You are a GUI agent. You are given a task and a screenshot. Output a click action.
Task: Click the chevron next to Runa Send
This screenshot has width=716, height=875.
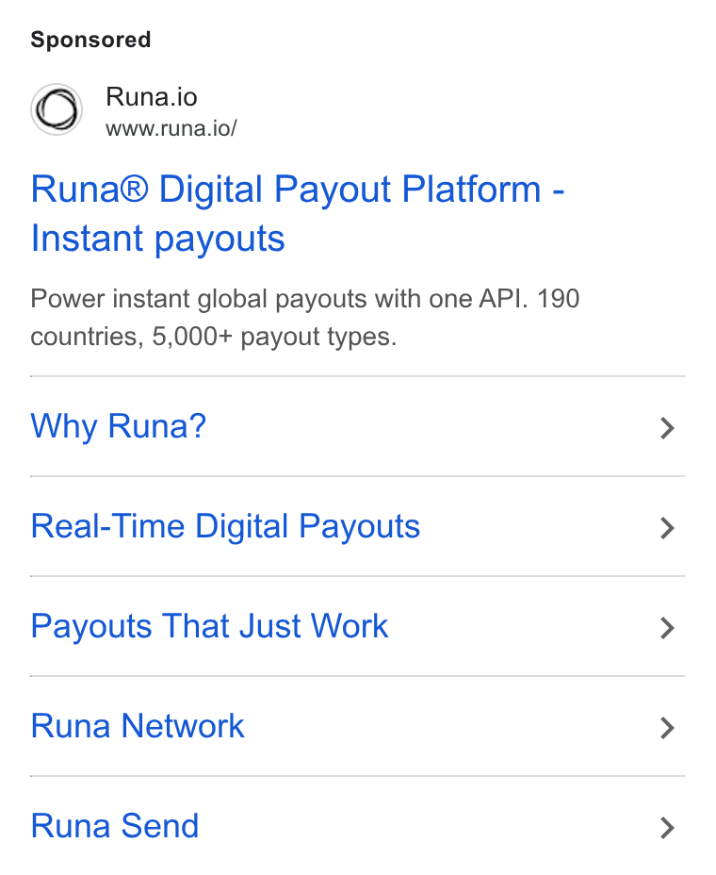click(667, 828)
